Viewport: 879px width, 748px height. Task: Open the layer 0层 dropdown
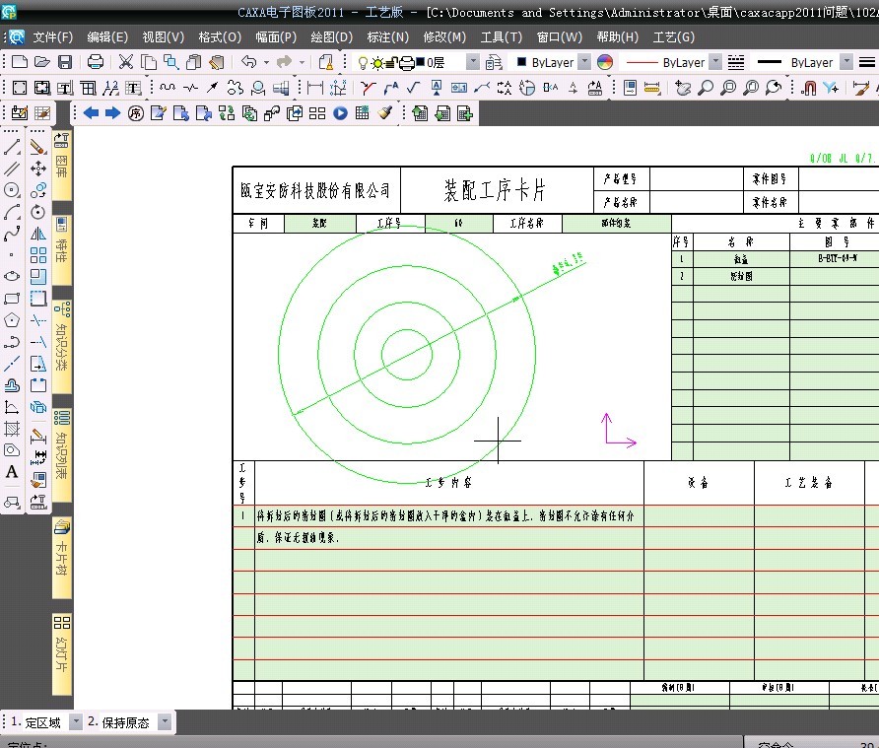point(472,62)
